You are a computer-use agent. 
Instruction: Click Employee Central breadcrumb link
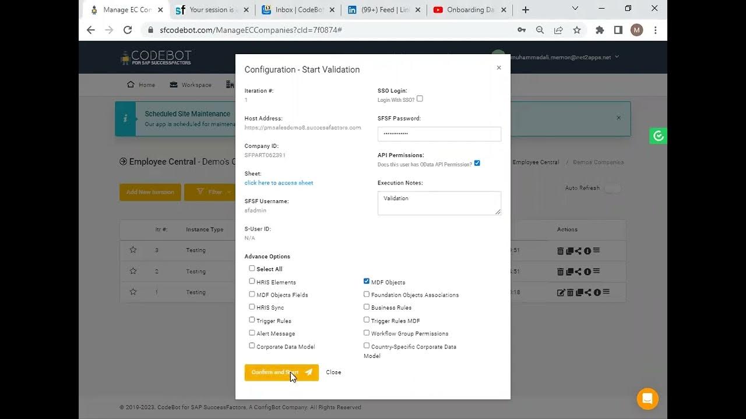pyautogui.click(x=536, y=162)
